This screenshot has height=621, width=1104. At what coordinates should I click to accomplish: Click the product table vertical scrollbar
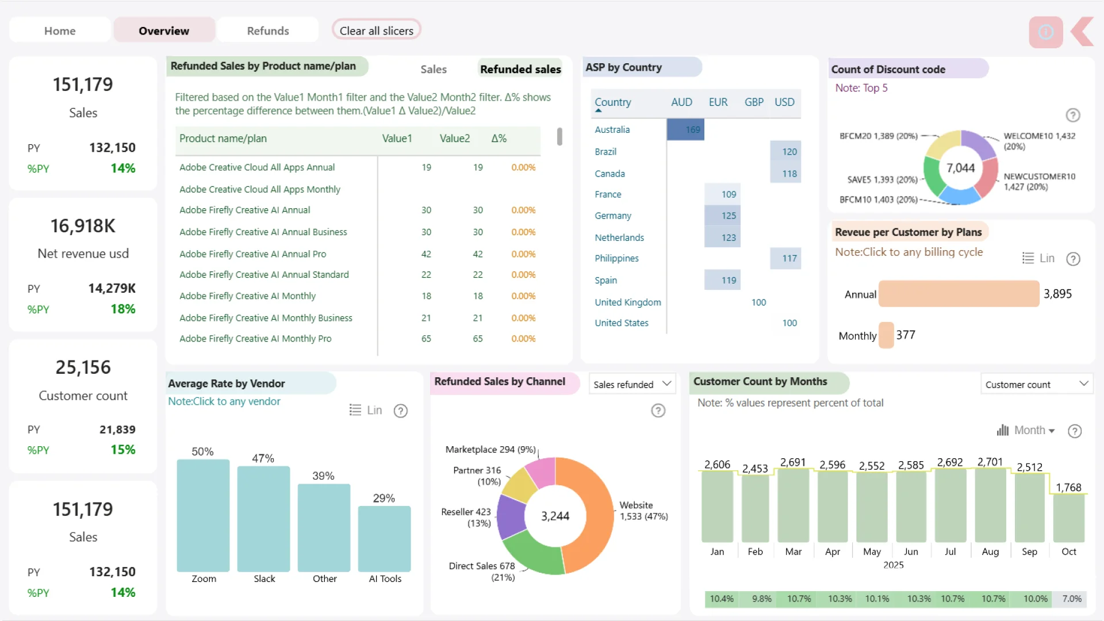pyautogui.click(x=559, y=137)
